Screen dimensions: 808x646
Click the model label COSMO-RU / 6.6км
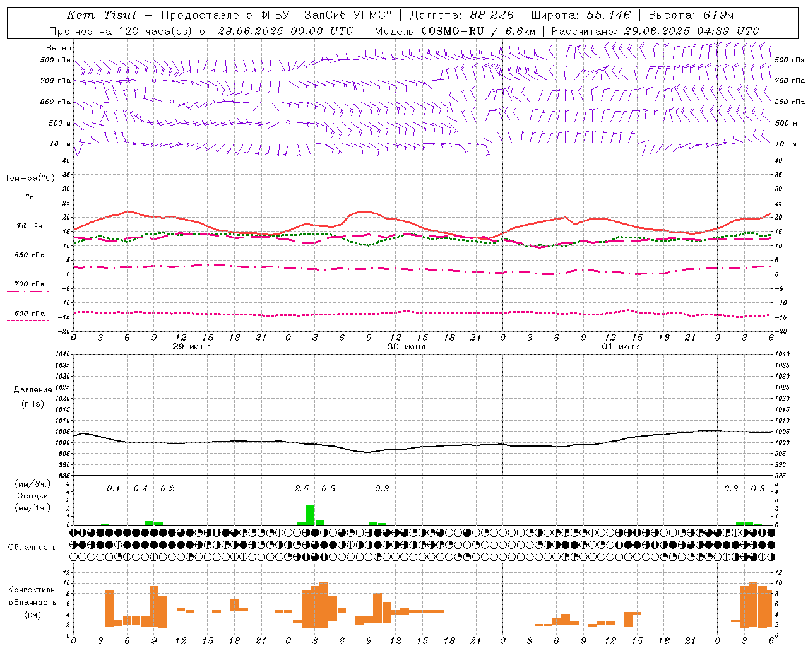pos(478,31)
